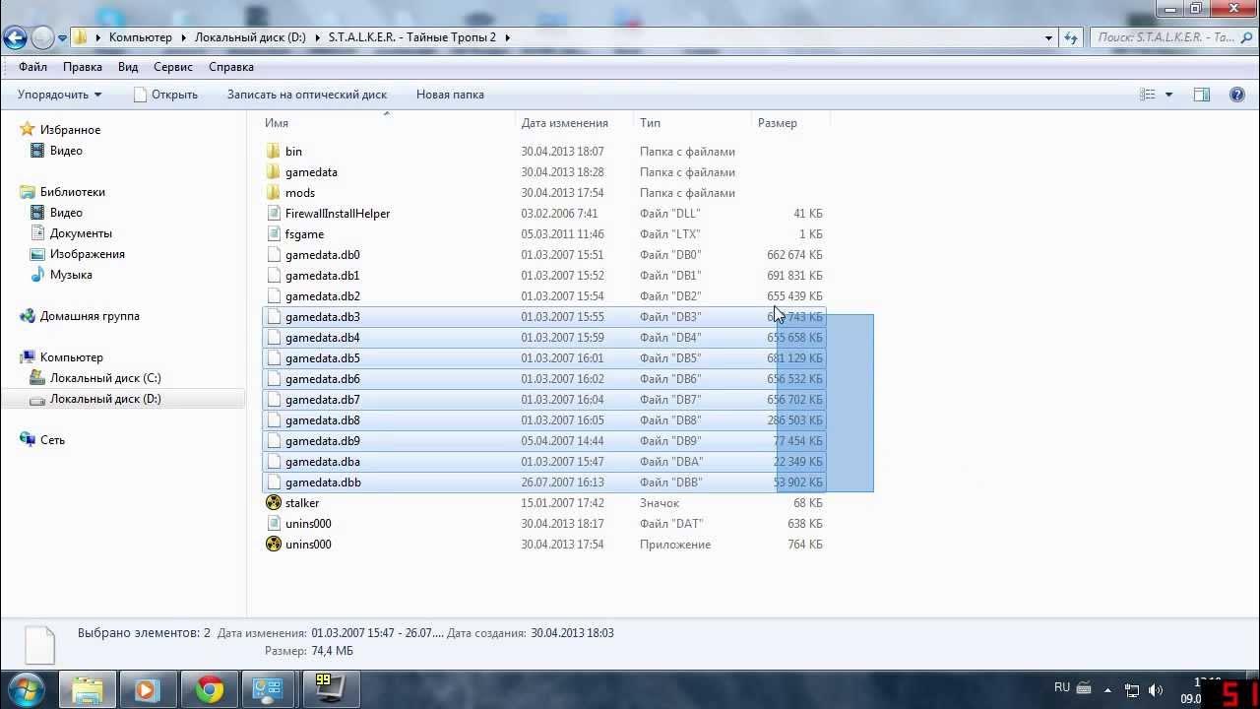This screenshot has width=1260, height=709.
Task: Click the mods folder icon
Action: point(274,193)
